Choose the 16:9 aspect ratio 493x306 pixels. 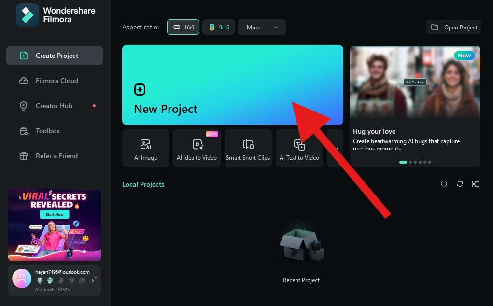click(183, 27)
